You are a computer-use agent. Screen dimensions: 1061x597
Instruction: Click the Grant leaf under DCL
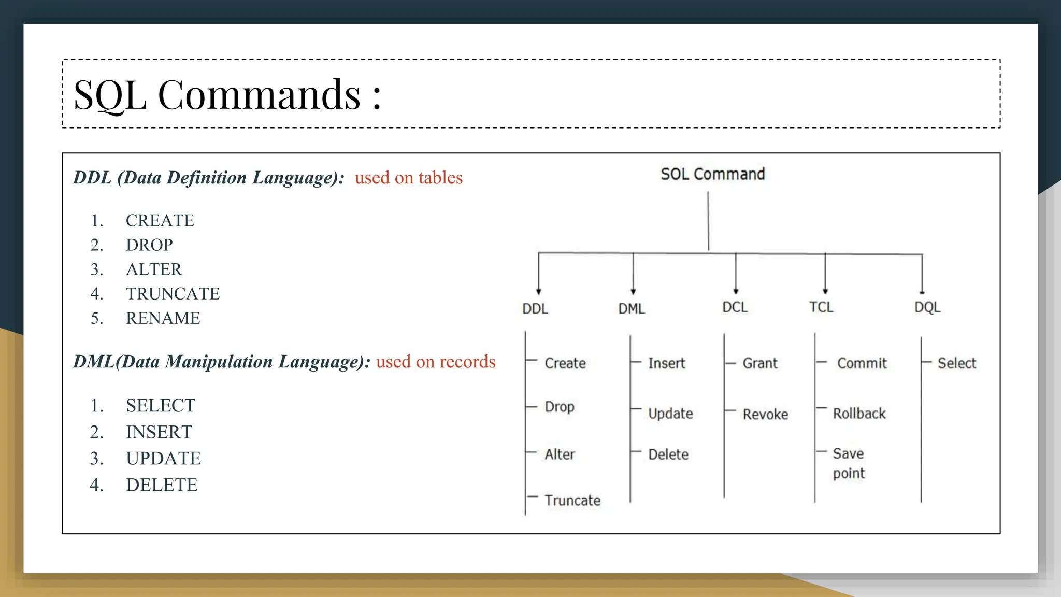(759, 363)
